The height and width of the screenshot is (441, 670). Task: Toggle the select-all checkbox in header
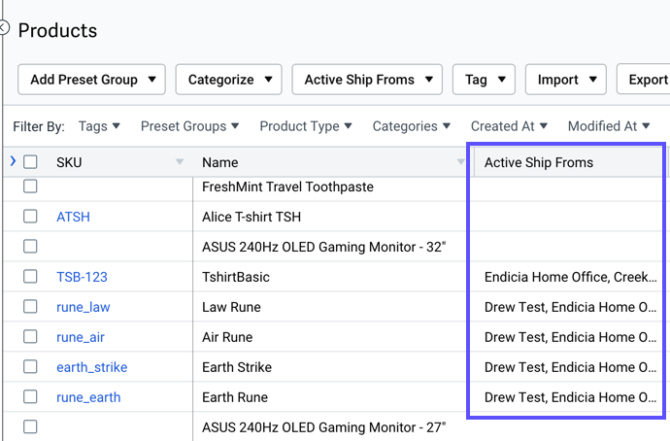pos(30,162)
